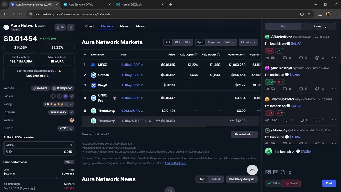The width and height of the screenshot is (341, 192).
Task: Switch to the About tab
Action: pyautogui.click(x=140, y=26)
